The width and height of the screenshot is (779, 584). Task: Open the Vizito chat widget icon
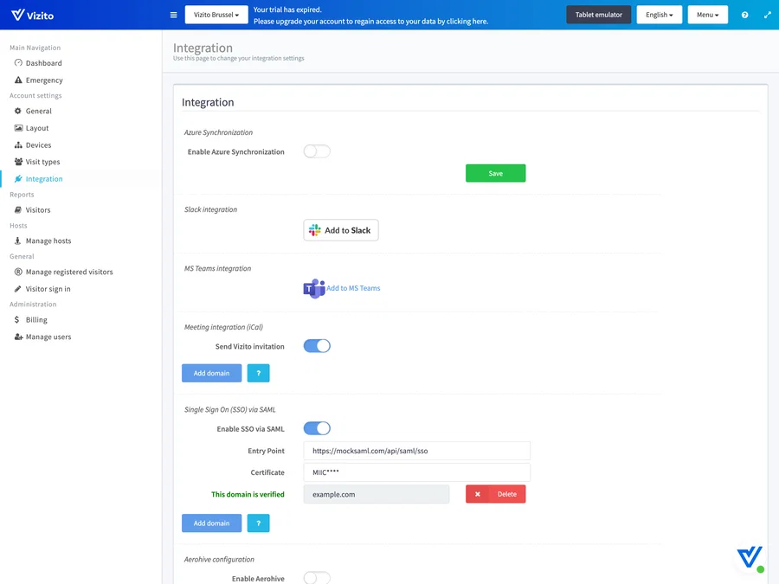pyautogui.click(x=750, y=558)
